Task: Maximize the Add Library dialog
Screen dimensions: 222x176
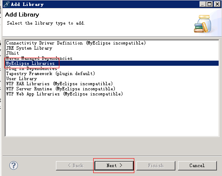Action: tap(210, 4)
